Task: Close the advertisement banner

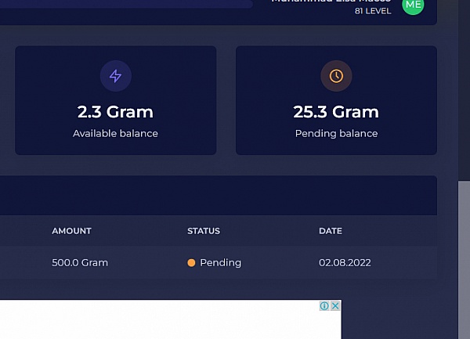Action: point(335,306)
